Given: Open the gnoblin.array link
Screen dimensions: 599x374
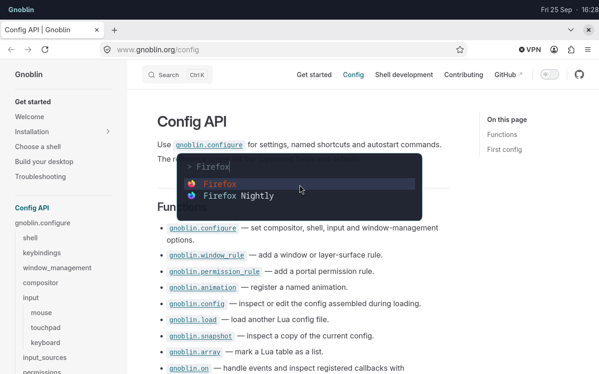Looking at the screenshot, I should tap(195, 352).
